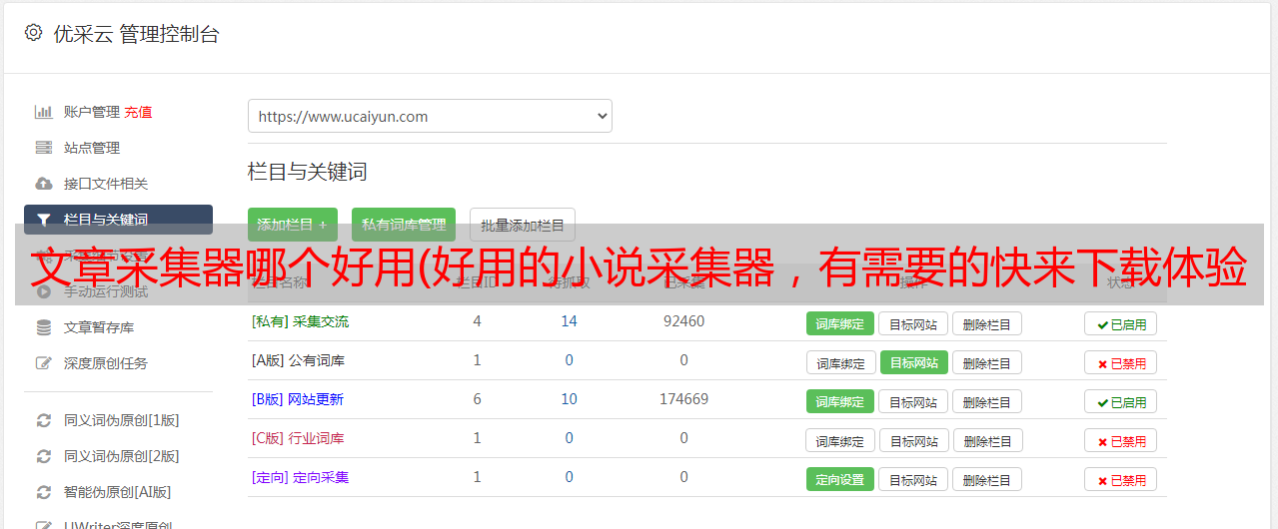The height and width of the screenshot is (529, 1278).
Task: Toggle 已禁用 status for 公有词库
Action: coord(1121,362)
